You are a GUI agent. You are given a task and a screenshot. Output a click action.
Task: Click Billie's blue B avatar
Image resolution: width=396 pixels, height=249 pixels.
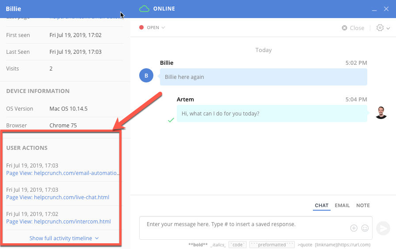[146, 75]
